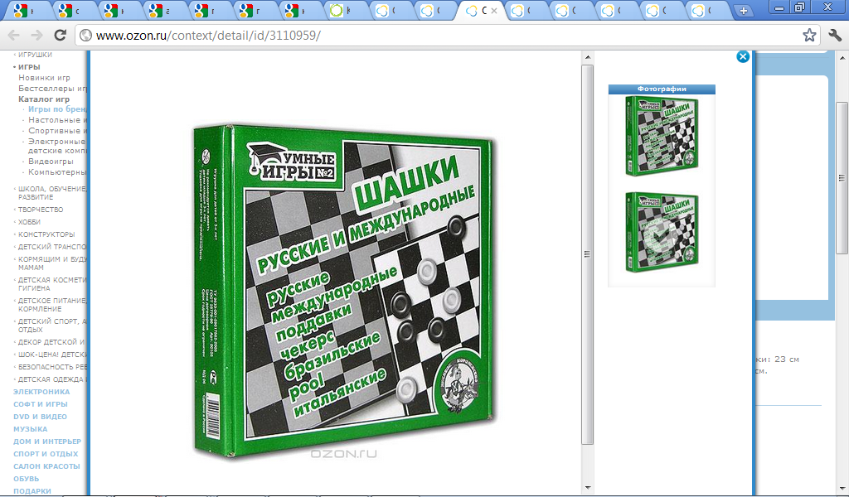Open Настольные игры sidebar link
Image resolution: width=849 pixels, height=497 pixels.
click(57, 120)
